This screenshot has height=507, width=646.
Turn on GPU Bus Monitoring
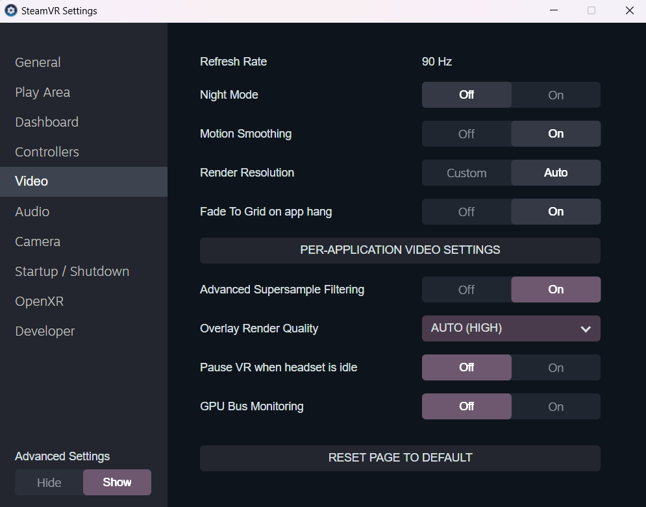tap(555, 406)
